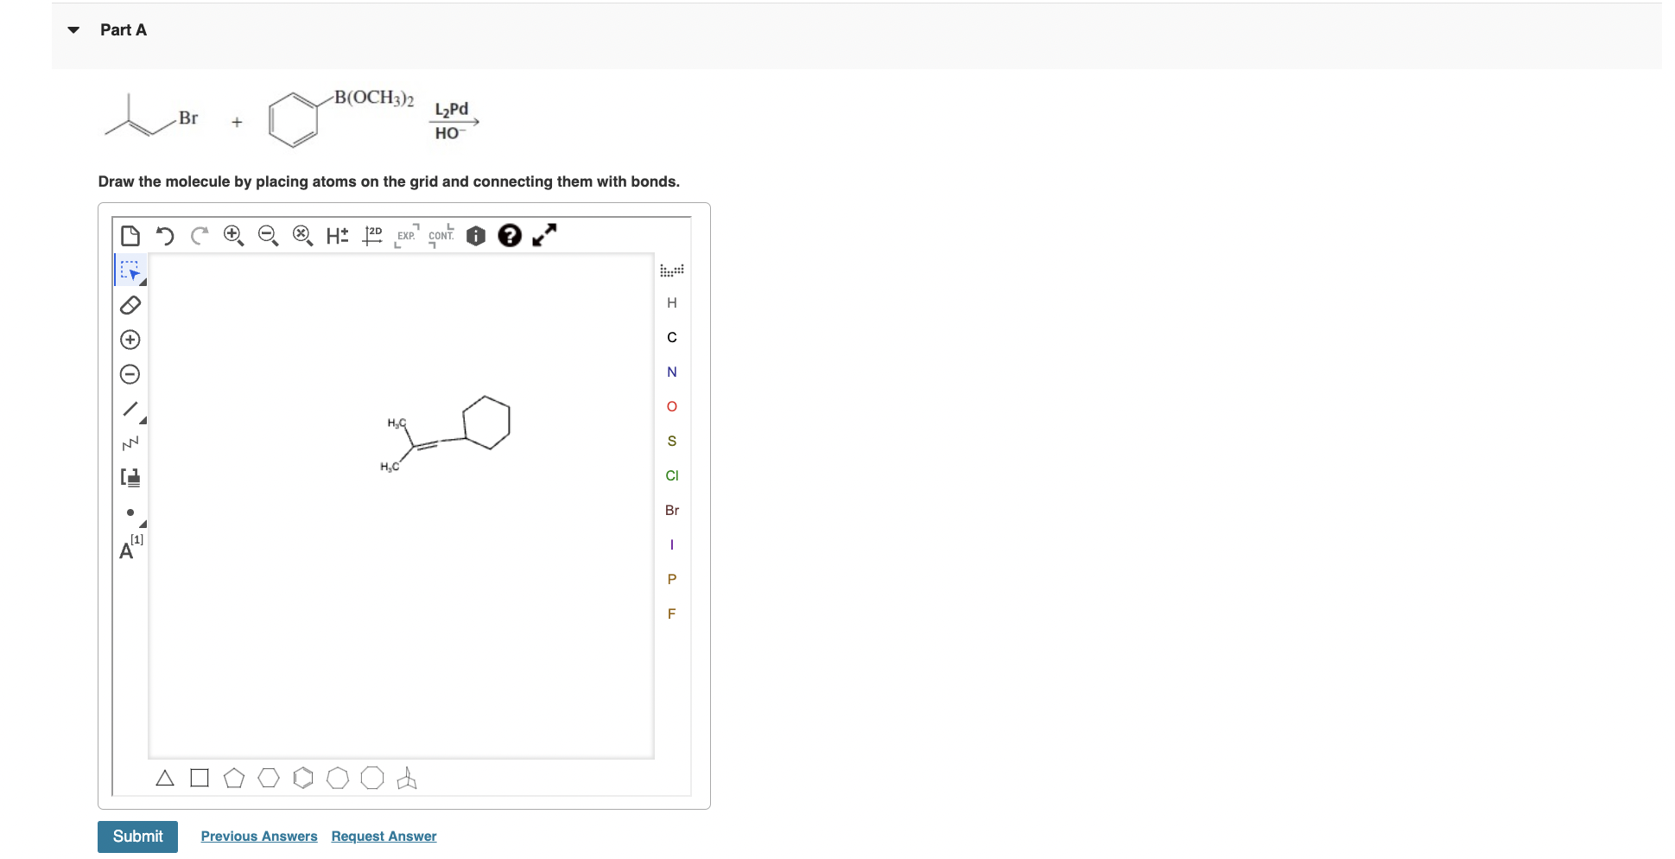Open the lasso selection tool
This screenshot has width=1675, height=859.
130,270
